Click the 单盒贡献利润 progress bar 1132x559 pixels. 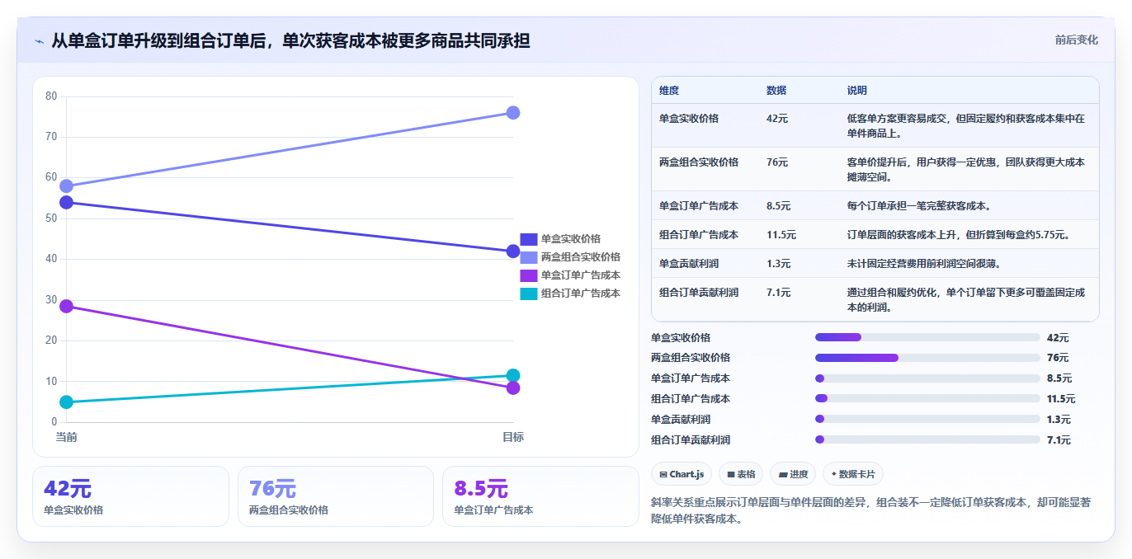pyautogui.click(x=927, y=419)
